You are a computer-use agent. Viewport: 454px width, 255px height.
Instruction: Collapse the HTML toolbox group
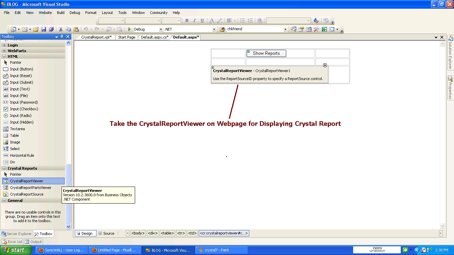(x=4, y=56)
